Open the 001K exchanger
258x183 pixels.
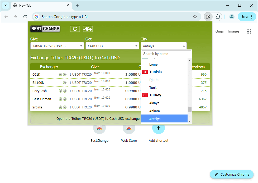point(36,74)
